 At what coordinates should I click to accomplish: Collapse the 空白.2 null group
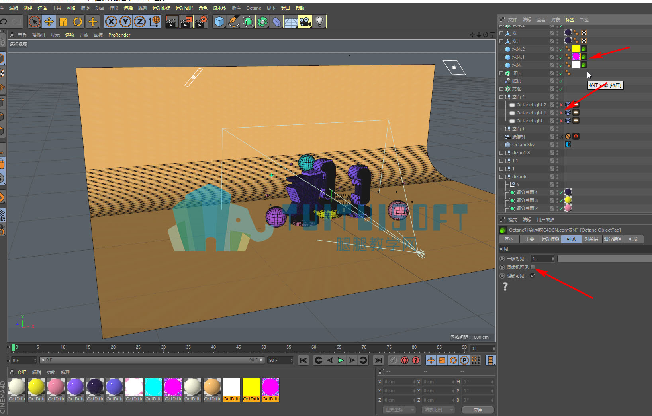pos(501,97)
